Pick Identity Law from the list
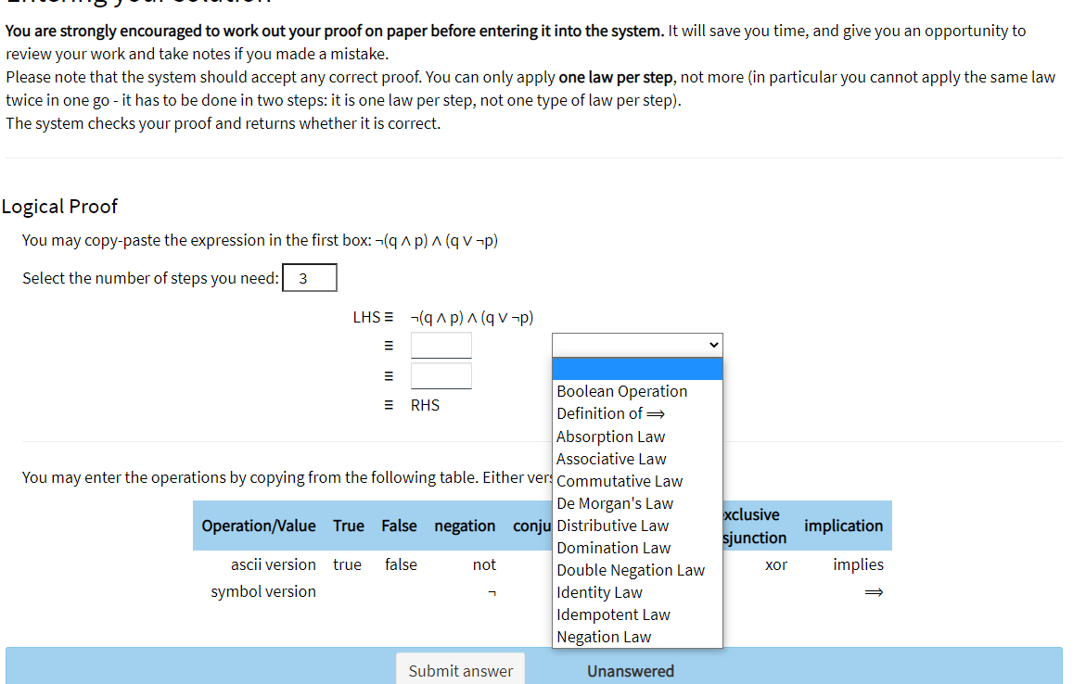Viewport: 1086px width, 684px height. point(637,592)
